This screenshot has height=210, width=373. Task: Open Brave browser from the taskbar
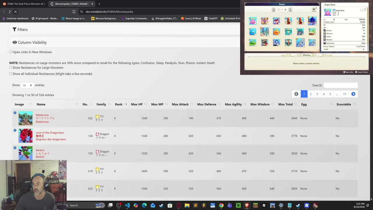[247, 205]
